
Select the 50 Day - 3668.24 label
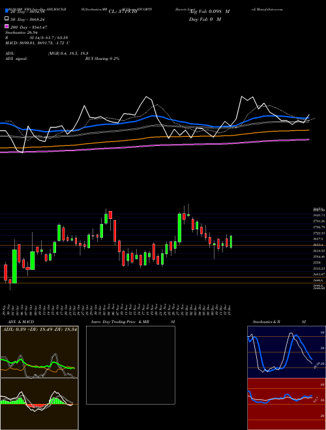coord(27,20)
